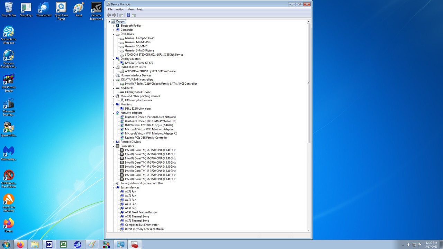Click the Word icon on the taskbar
443x249 pixels.
[x=49, y=245]
